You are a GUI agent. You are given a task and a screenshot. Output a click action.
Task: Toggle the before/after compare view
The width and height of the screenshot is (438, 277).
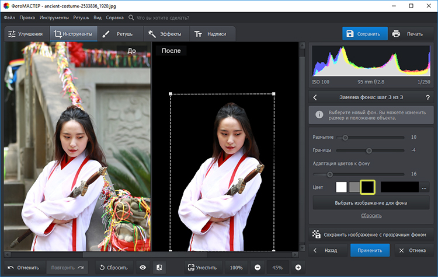coord(159,268)
